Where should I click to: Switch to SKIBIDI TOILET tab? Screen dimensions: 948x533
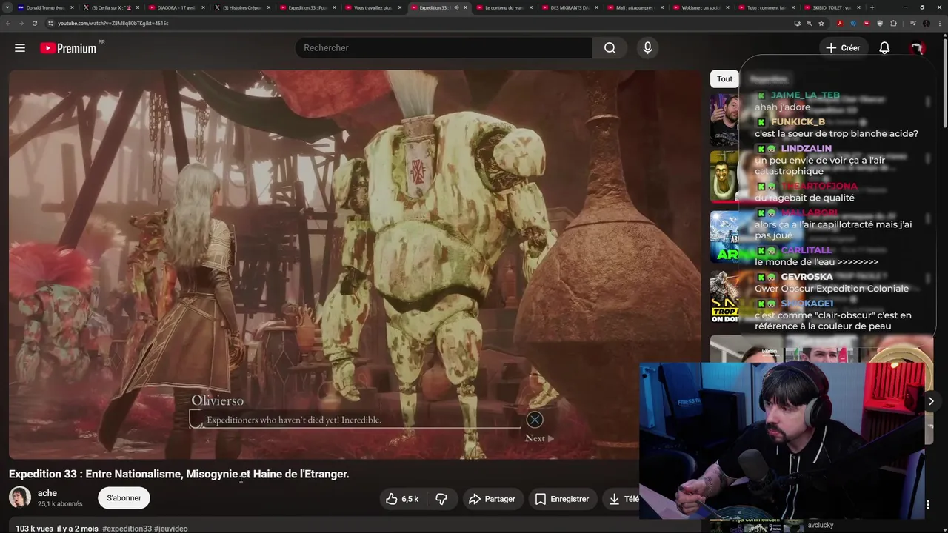tap(831, 7)
